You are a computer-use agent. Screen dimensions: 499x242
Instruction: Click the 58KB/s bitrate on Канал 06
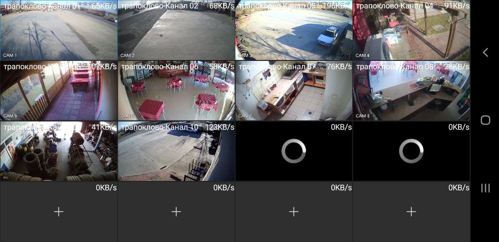222,67
